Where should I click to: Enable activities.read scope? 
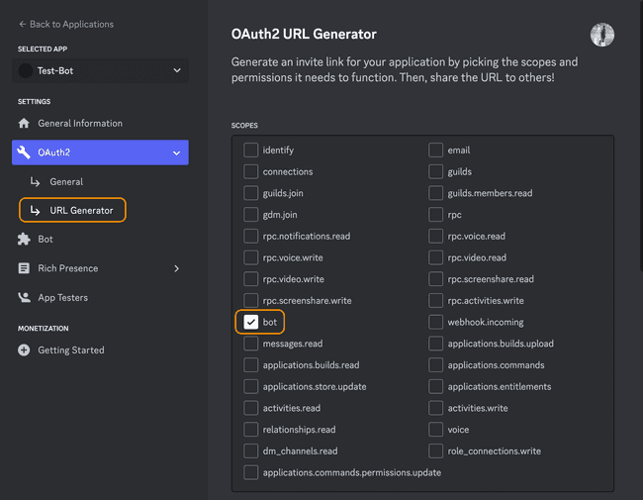click(x=251, y=408)
